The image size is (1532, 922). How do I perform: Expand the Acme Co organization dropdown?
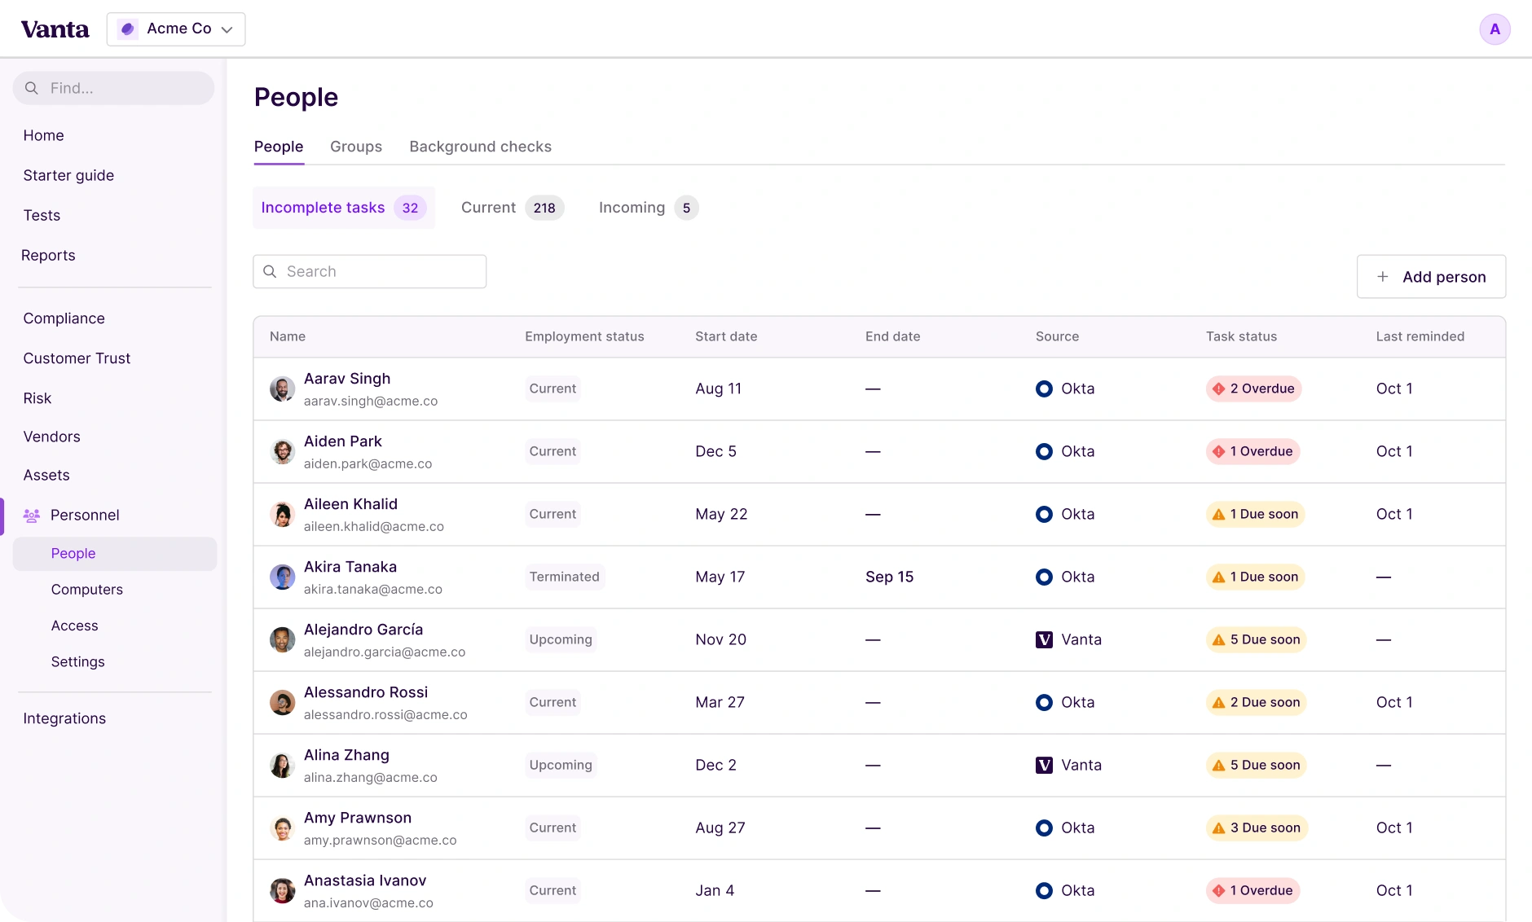(176, 29)
